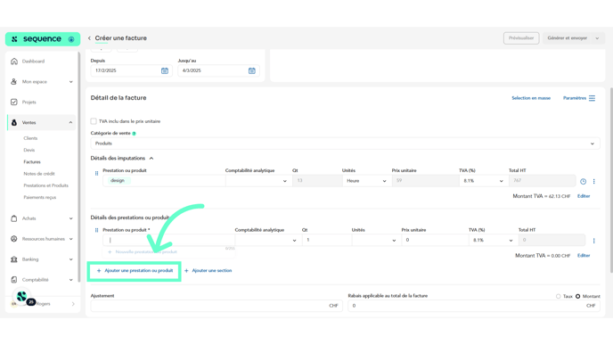Image resolution: width=613 pixels, height=345 pixels.
Task: Click the Dashboard home icon
Action: 14,62
